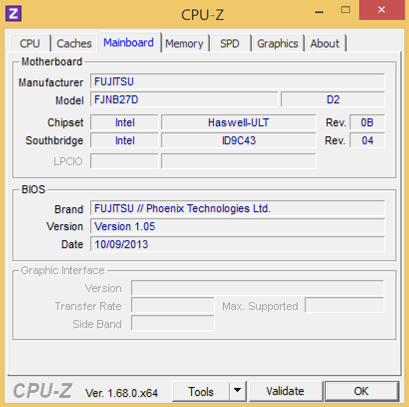Click the Graphic Interface group label
The image size is (409, 407).
pos(63,271)
